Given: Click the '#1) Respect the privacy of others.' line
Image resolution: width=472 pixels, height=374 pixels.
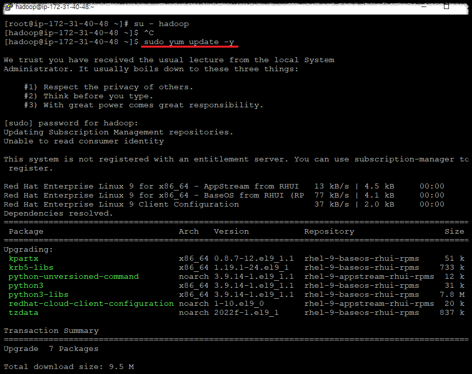Looking at the screenshot, I should point(109,87).
